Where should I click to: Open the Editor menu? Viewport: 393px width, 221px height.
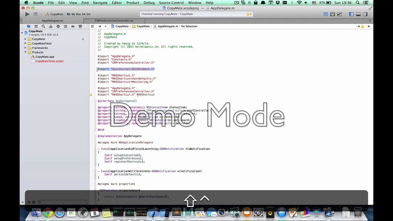117,2
